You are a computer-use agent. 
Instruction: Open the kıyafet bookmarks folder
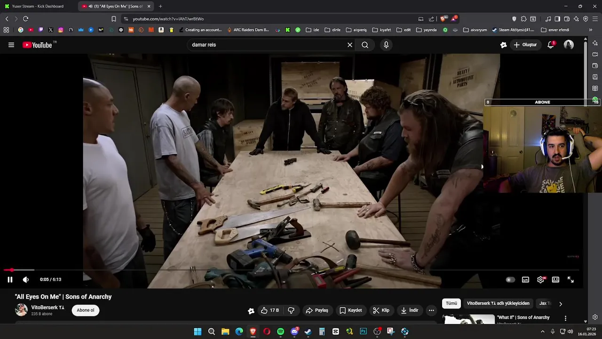[381, 30]
